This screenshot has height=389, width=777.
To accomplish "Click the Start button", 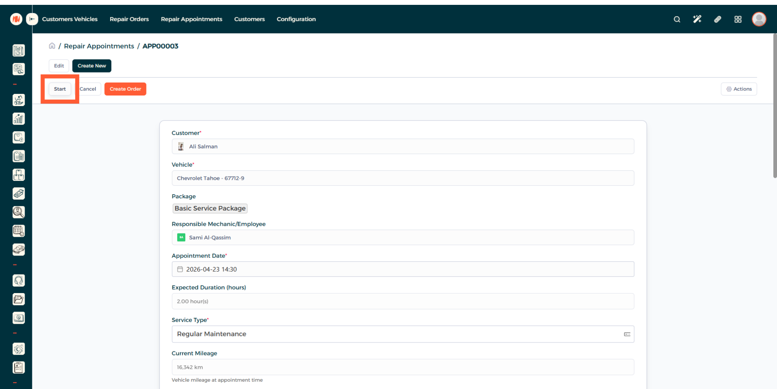I will (60, 89).
